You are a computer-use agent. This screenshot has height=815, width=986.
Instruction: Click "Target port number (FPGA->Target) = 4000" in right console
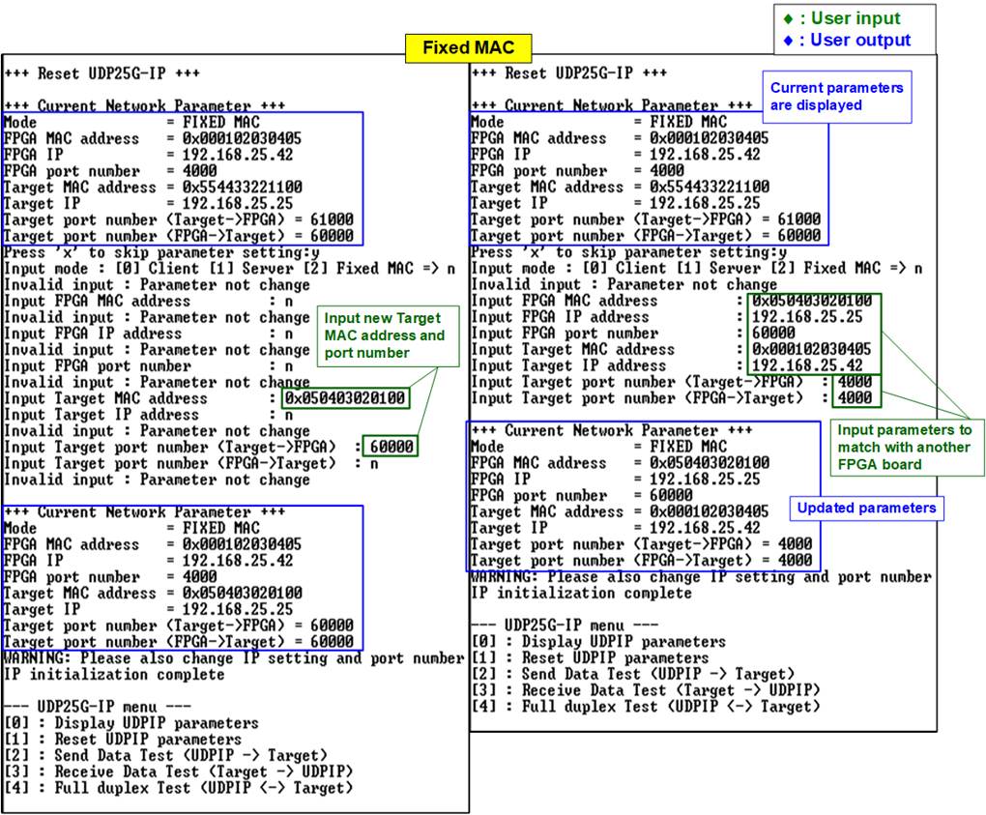(642, 561)
